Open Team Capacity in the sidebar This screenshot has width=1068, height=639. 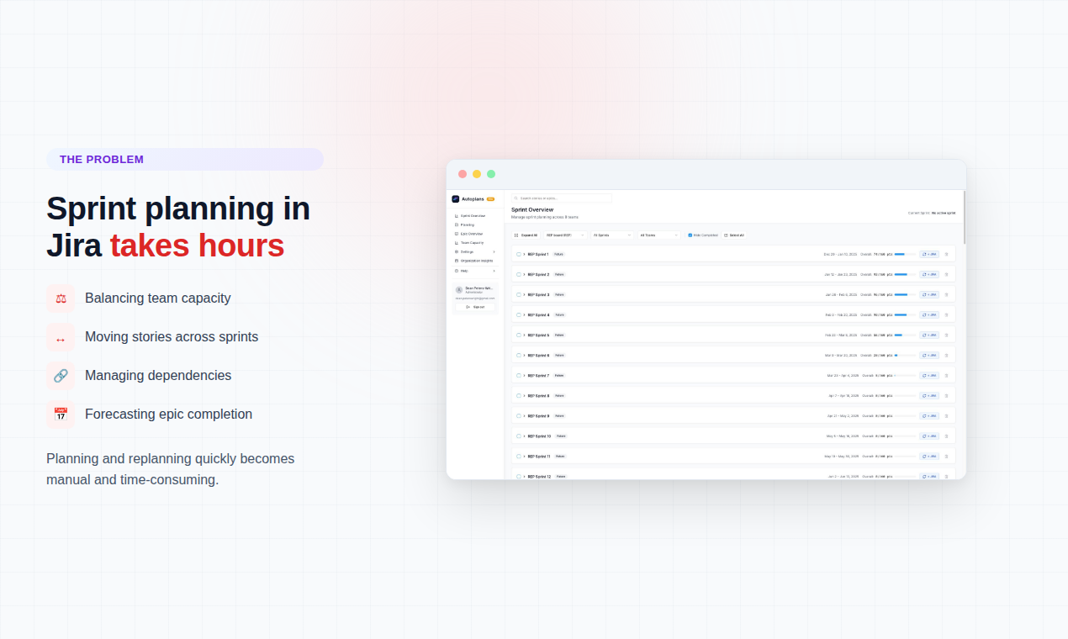tap(474, 243)
